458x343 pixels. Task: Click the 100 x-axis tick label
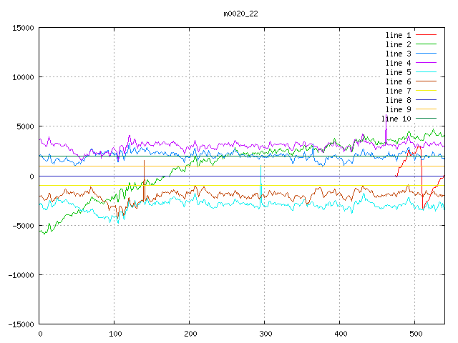click(x=114, y=333)
